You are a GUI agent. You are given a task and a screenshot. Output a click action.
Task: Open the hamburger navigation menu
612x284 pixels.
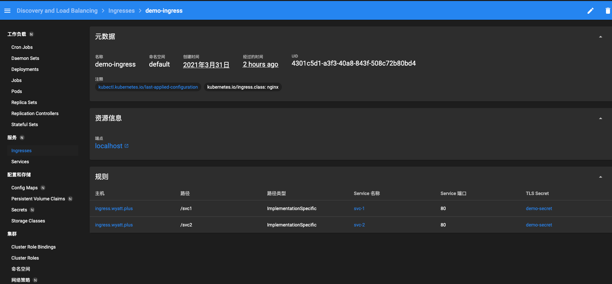click(7, 11)
